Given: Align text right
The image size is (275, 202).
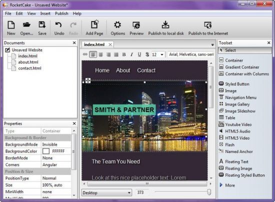Looking at the screenshot, I should [108, 54].
